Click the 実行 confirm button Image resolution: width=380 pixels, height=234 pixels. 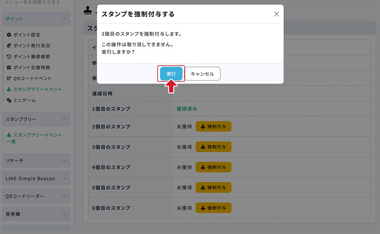pos(171,74)
